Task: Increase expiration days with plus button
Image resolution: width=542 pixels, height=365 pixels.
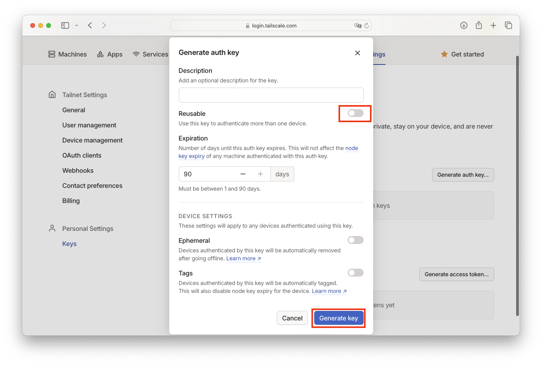Action: 260,174
